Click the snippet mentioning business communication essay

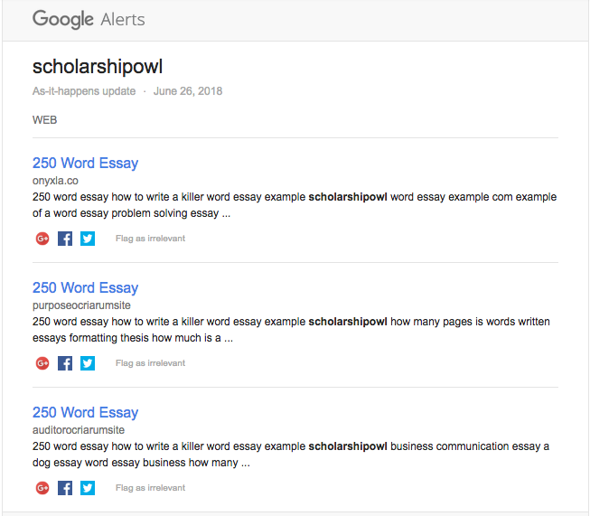click(291, 455)
